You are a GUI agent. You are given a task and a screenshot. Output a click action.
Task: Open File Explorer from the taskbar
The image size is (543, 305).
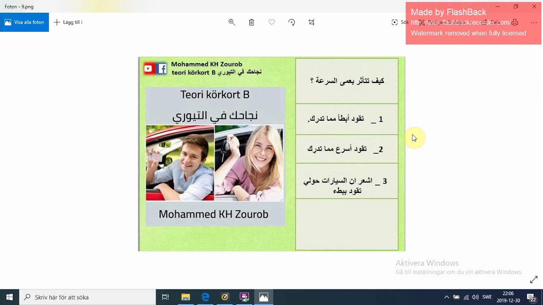pyautogui.click(x=185, y=297)
